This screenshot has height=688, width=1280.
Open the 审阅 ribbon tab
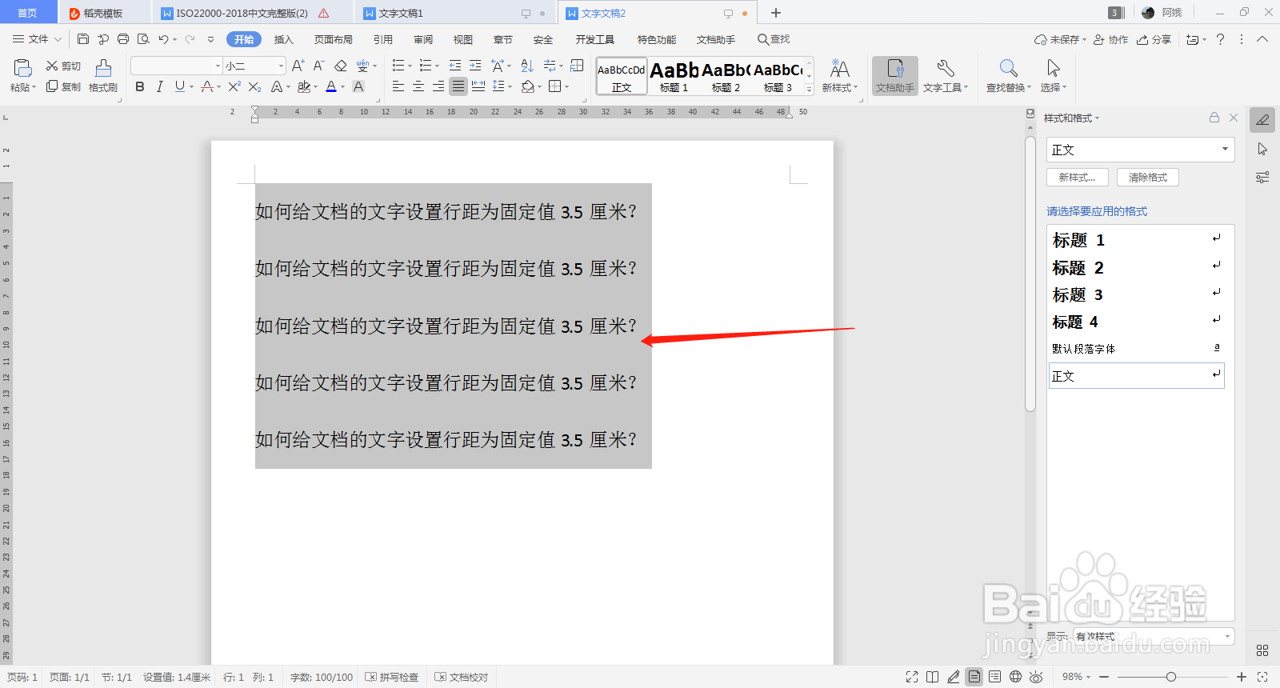point(423,39)
